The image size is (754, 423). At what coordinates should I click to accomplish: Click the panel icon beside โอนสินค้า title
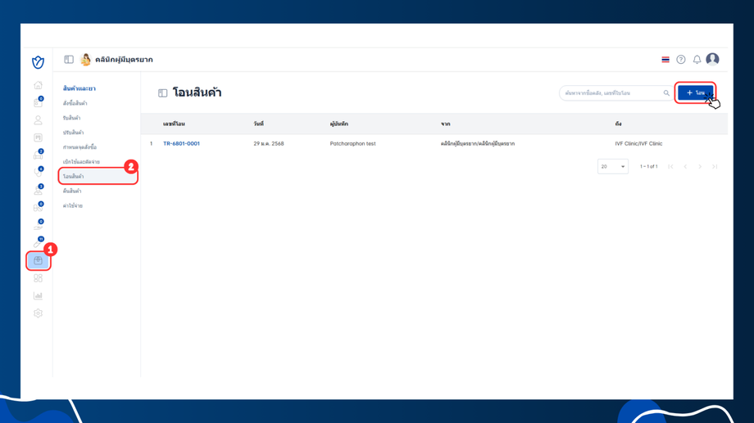(162, 93)
